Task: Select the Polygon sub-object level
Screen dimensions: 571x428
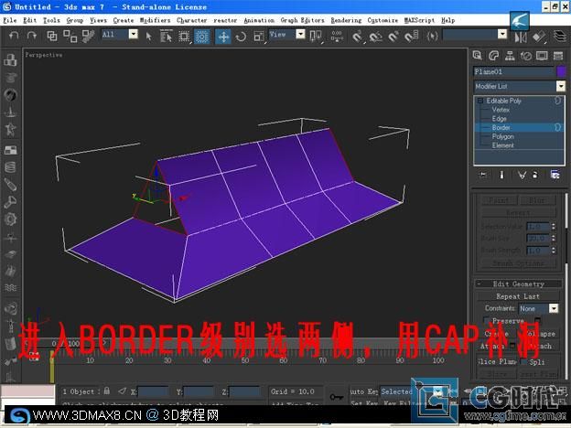Action: tap(502, 136)
